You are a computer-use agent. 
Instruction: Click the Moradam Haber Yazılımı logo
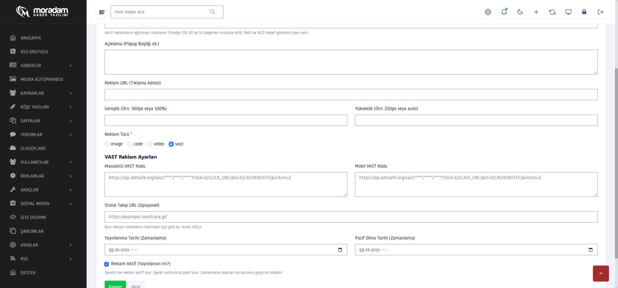click(x=42, y=12)
